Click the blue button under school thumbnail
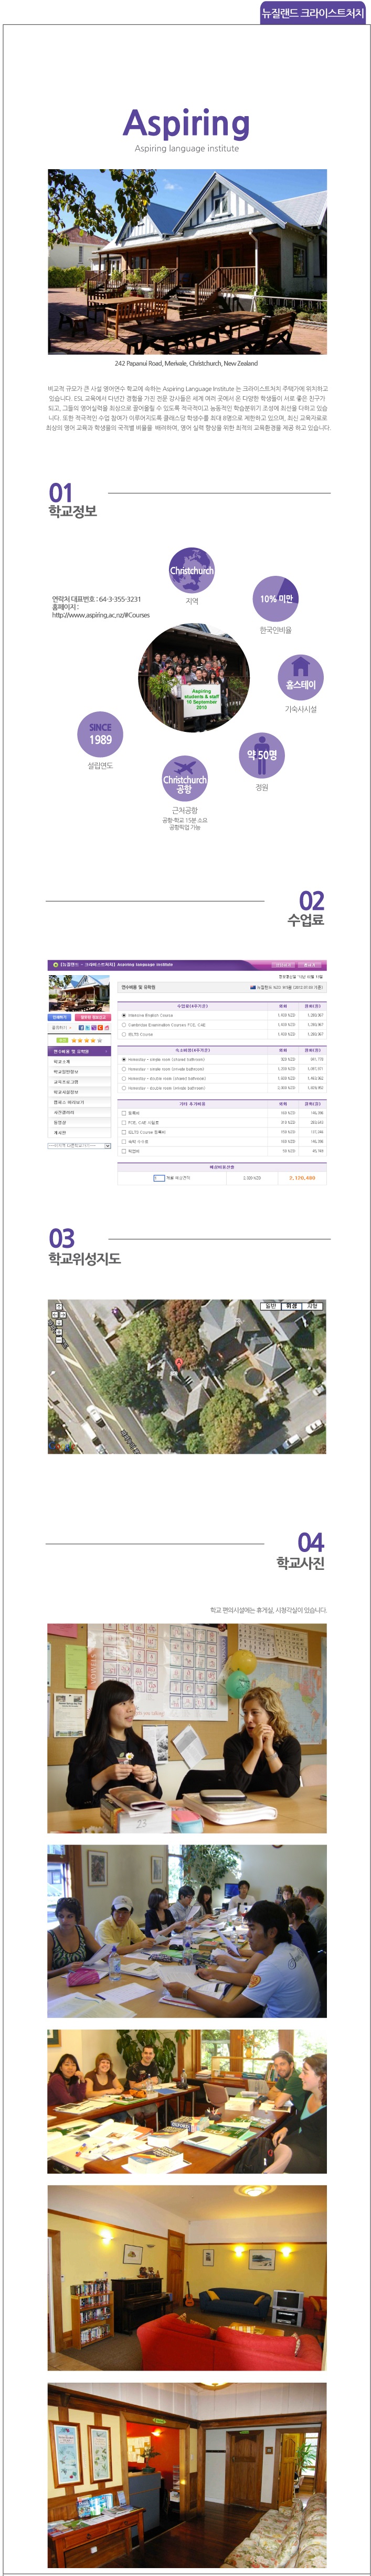This screenshot has width=371, height=2576. 60,1017
